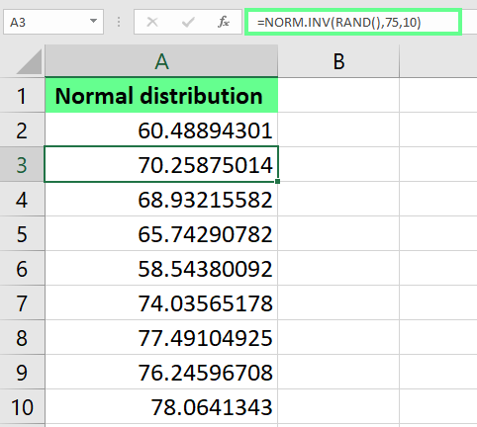477x427 pixels.
Task: Select cell containing 77.49104925
Action: pyautogui.click(x=161, y=338)
